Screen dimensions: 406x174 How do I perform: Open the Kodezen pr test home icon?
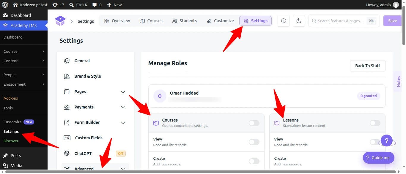(x=15, y=5)
